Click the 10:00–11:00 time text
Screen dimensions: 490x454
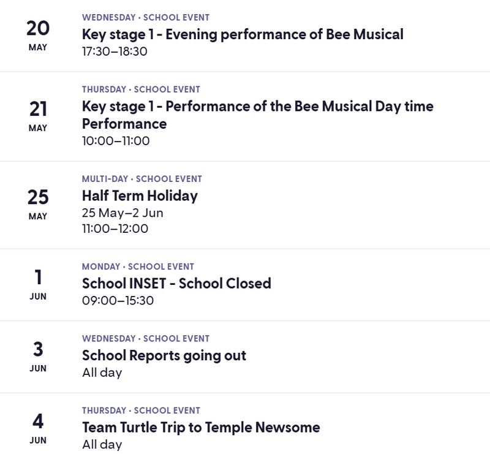[x=116, y=141]
